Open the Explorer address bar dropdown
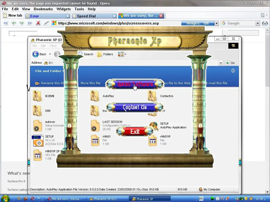Image resolution: width=270 pixels, height=202 pixels. (221, 63)
